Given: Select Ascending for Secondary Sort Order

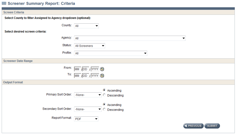Looking at the screenshot, I should coord(104,105).
